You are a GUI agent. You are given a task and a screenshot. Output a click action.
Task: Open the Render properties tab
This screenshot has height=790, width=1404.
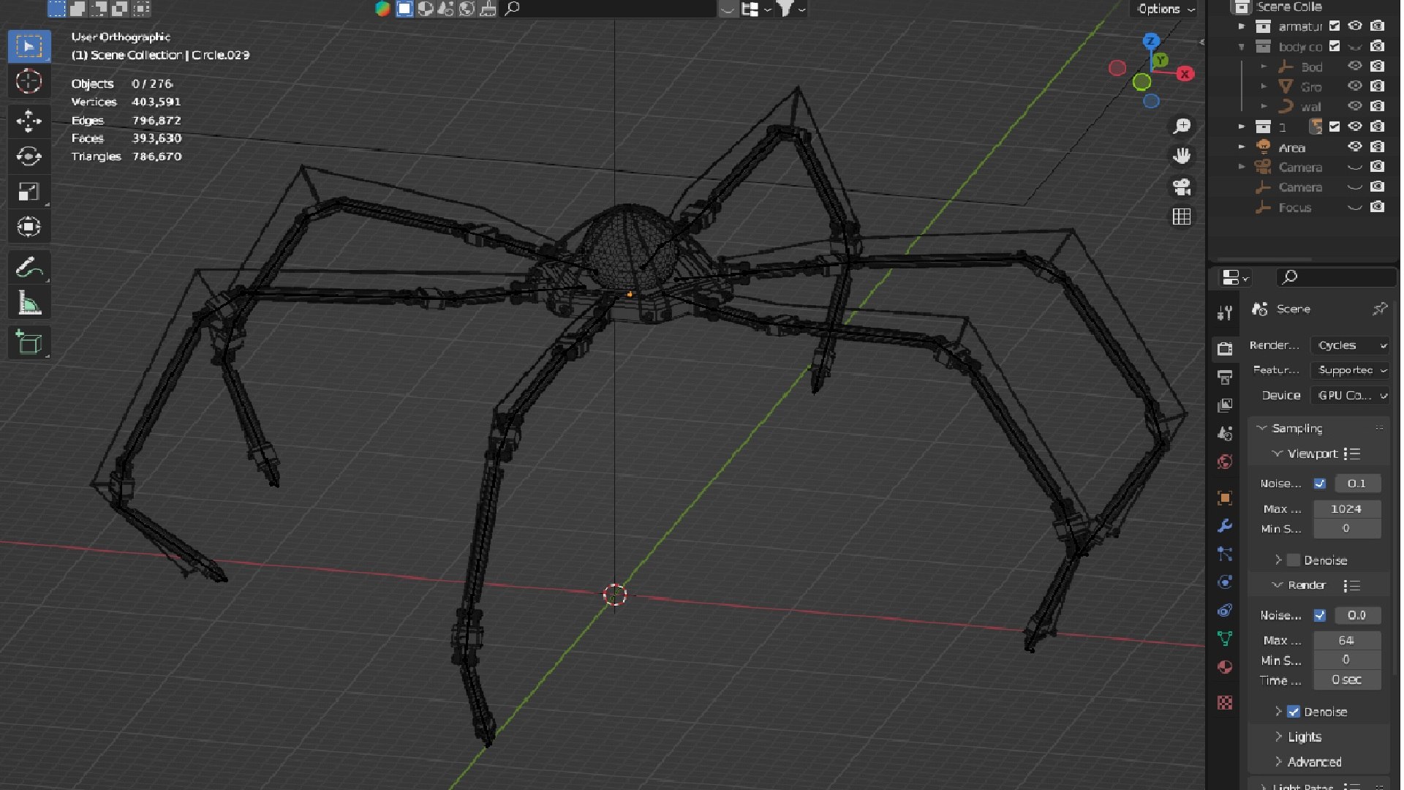click(1225, 348)
